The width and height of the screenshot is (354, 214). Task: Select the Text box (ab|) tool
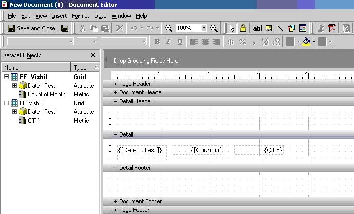(x=257, y=28)
